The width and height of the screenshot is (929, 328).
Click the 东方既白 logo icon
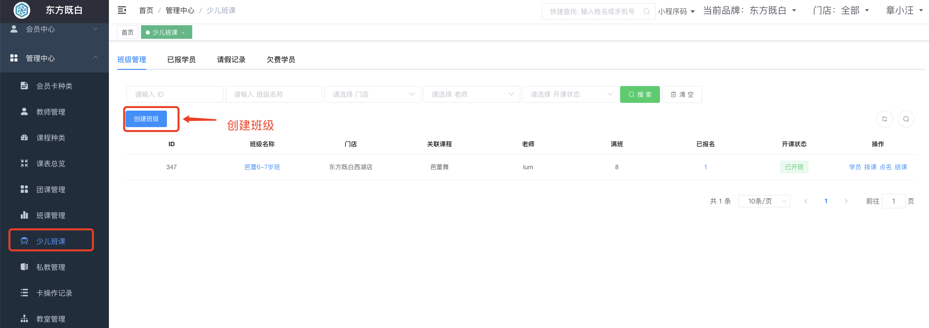click(x=22, y=10)
